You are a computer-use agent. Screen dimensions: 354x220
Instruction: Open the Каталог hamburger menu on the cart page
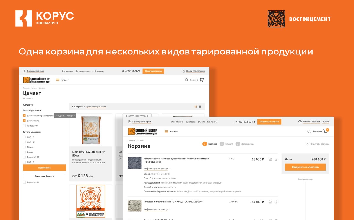click(166, 132)
